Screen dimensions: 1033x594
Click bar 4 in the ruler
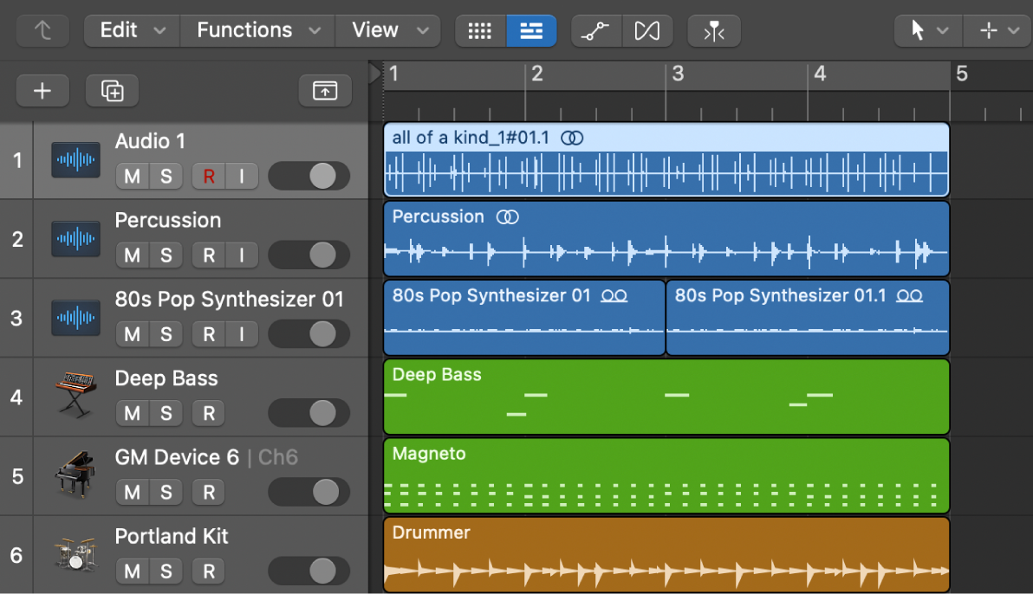coord(820,73)
